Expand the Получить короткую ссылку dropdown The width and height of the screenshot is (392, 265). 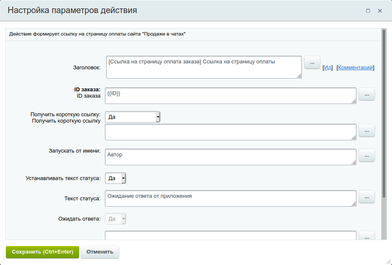pos(133,117)
